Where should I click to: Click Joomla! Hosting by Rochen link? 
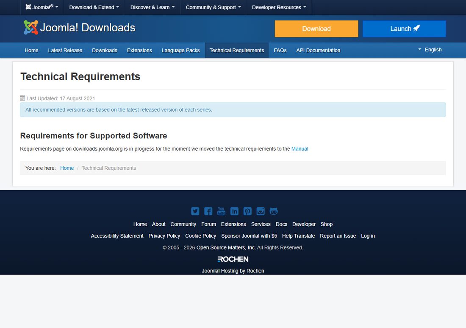point(233,271)
